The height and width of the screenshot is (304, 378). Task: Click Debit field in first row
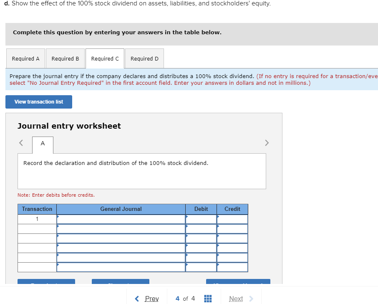point(201,219)
